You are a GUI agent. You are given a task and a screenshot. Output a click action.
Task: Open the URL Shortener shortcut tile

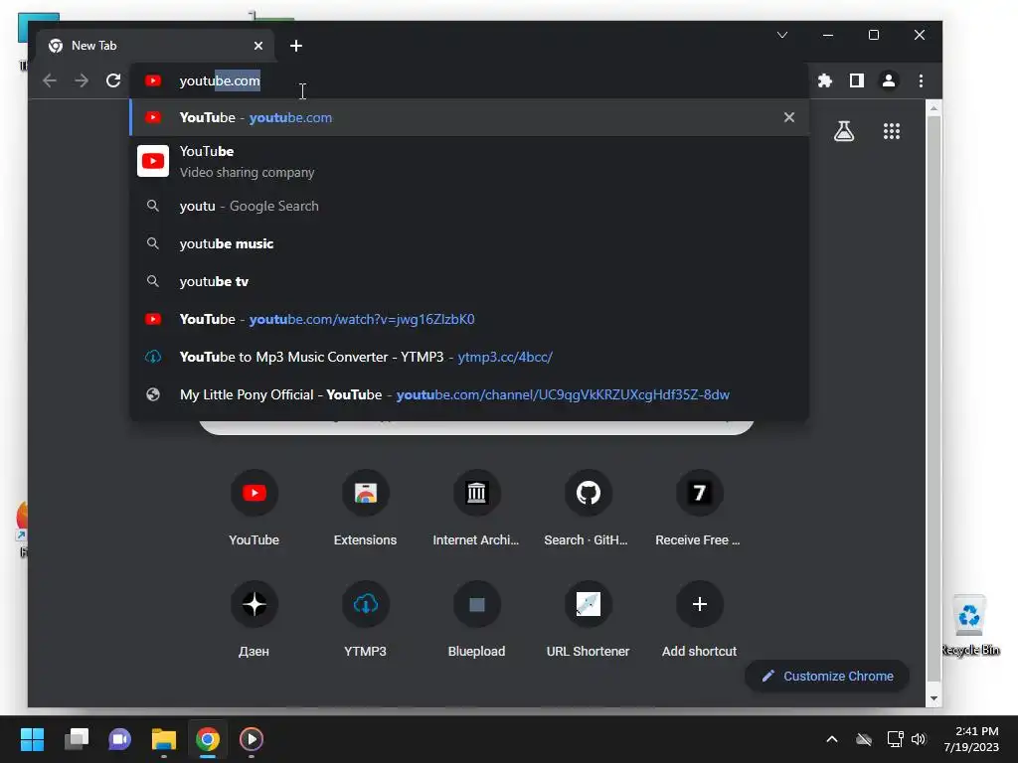588,620
